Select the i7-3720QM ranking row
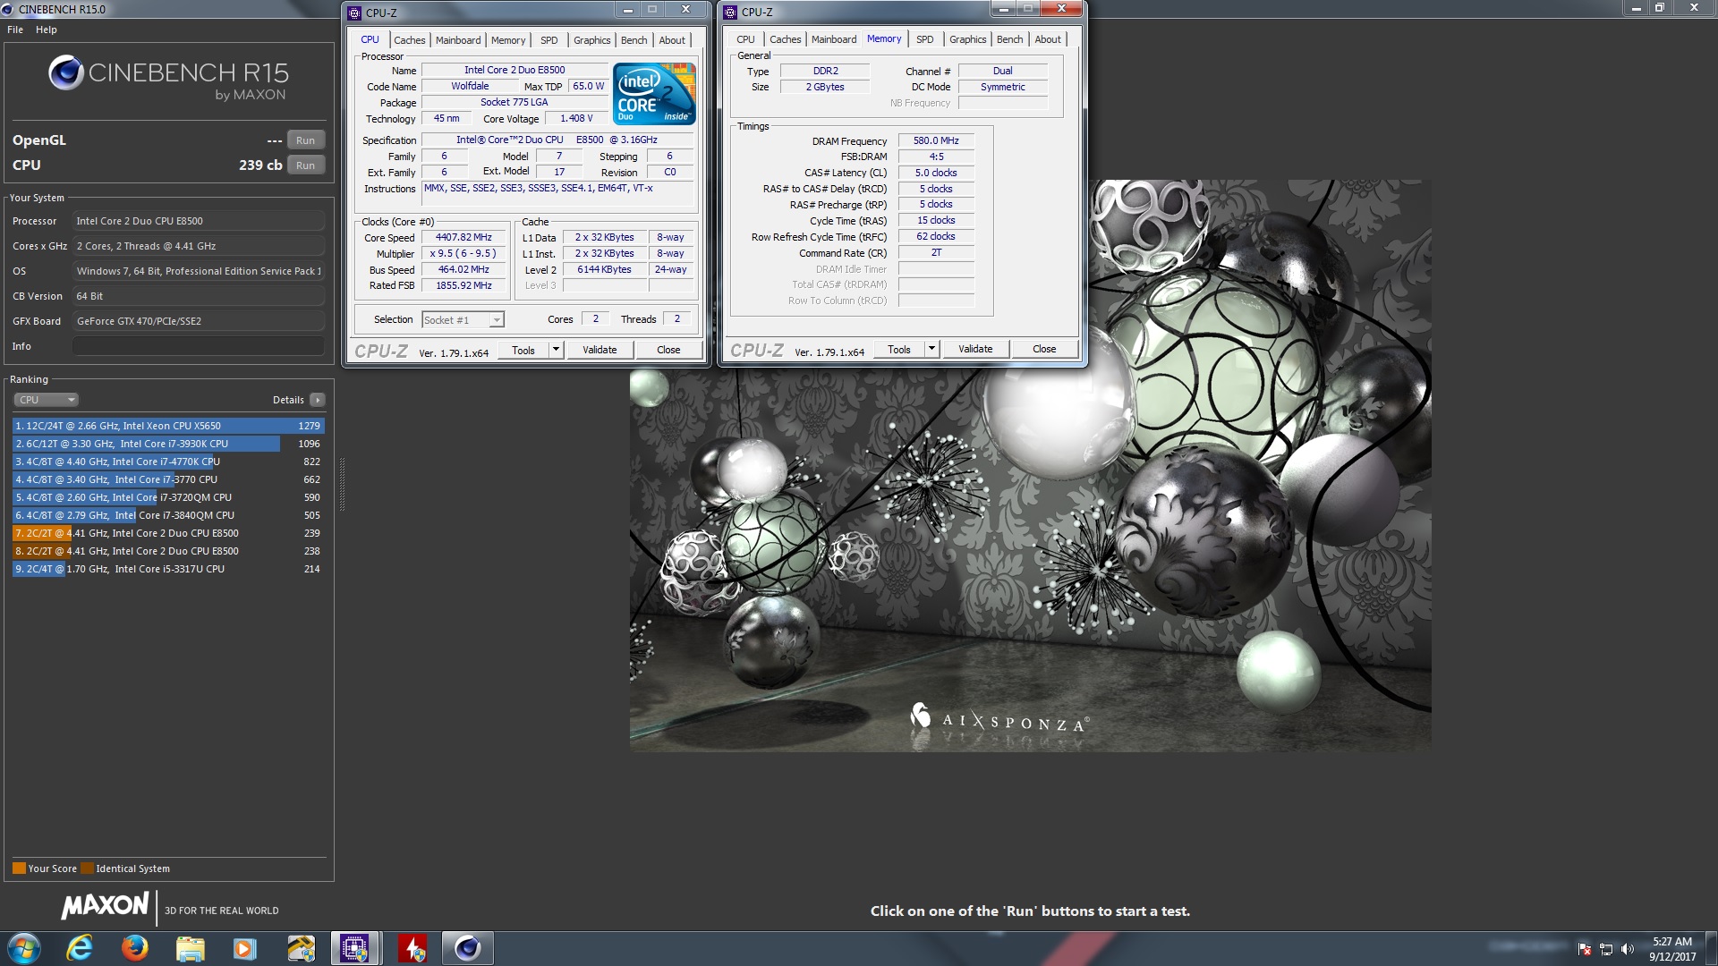This screenshot has height=966, width=1718. click(167, 497)
